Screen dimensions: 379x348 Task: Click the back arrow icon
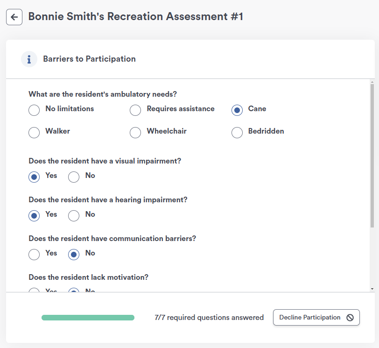coord(14,17)
